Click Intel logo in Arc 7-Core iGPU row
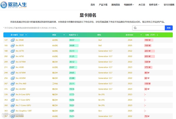 click(13, 100)
